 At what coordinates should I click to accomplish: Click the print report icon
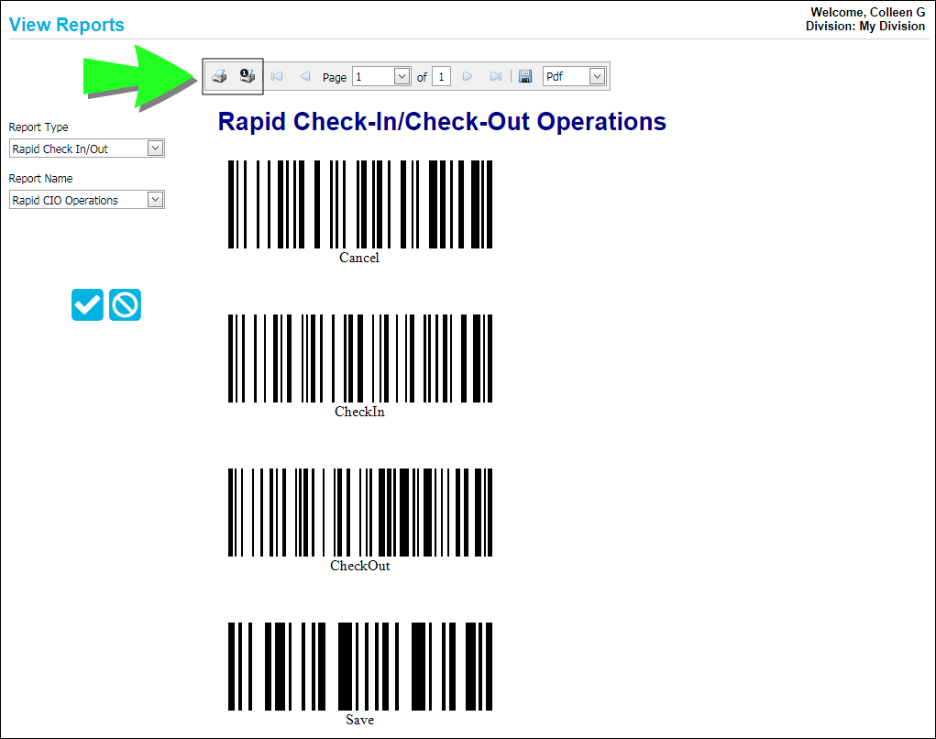pyautogui.click(x=219, y=76)
